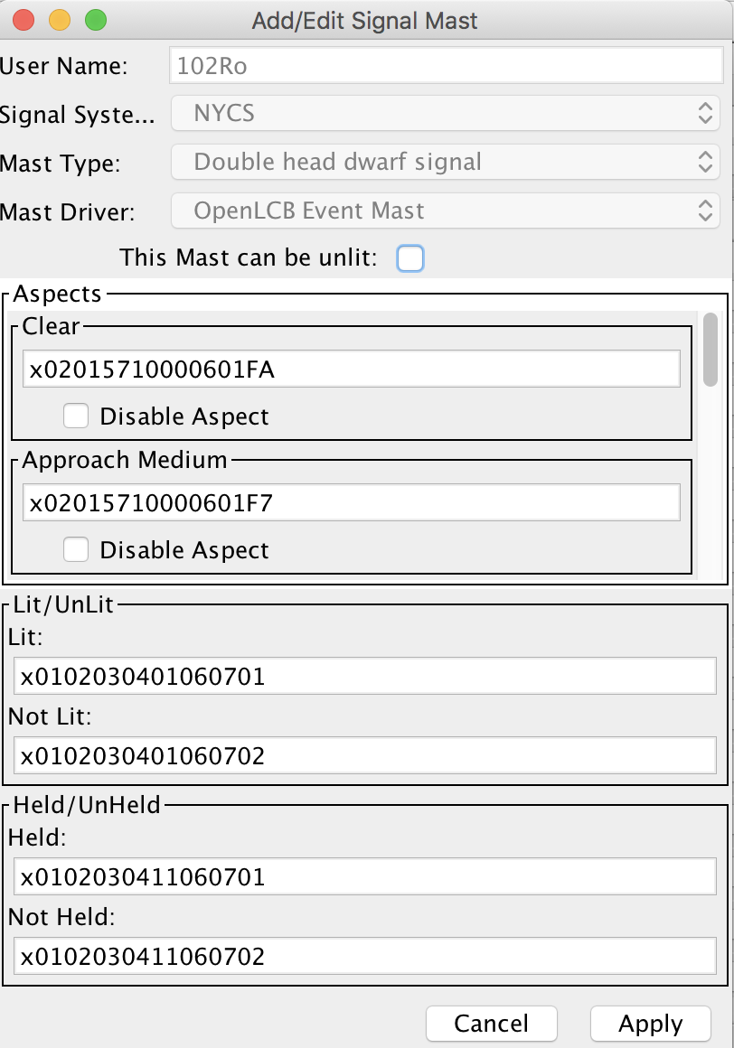Check Disable Aspect under Clear
This screenshot has height=1048, width=734.
76,416
